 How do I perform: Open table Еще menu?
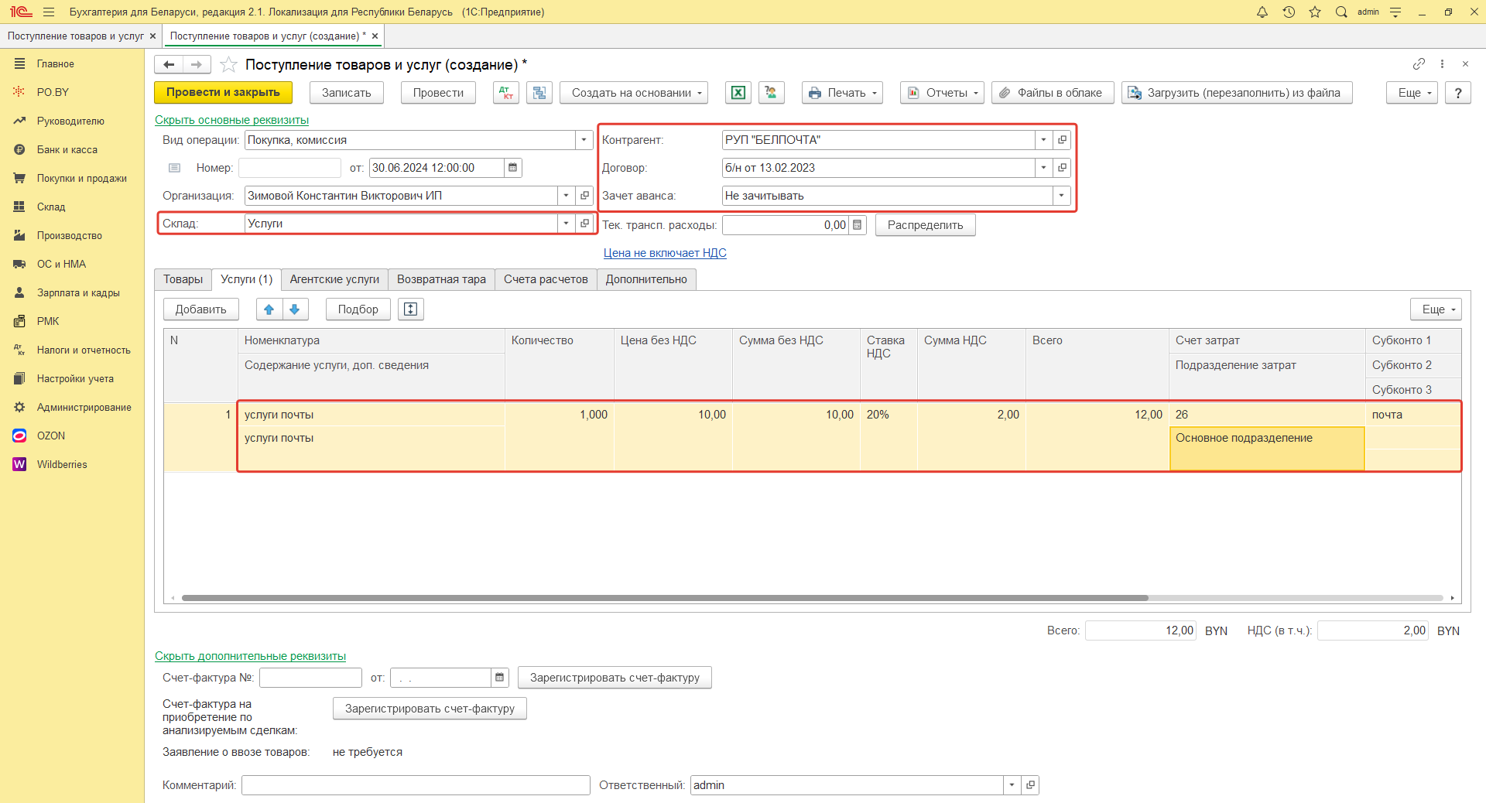[x=1436, y=309]
